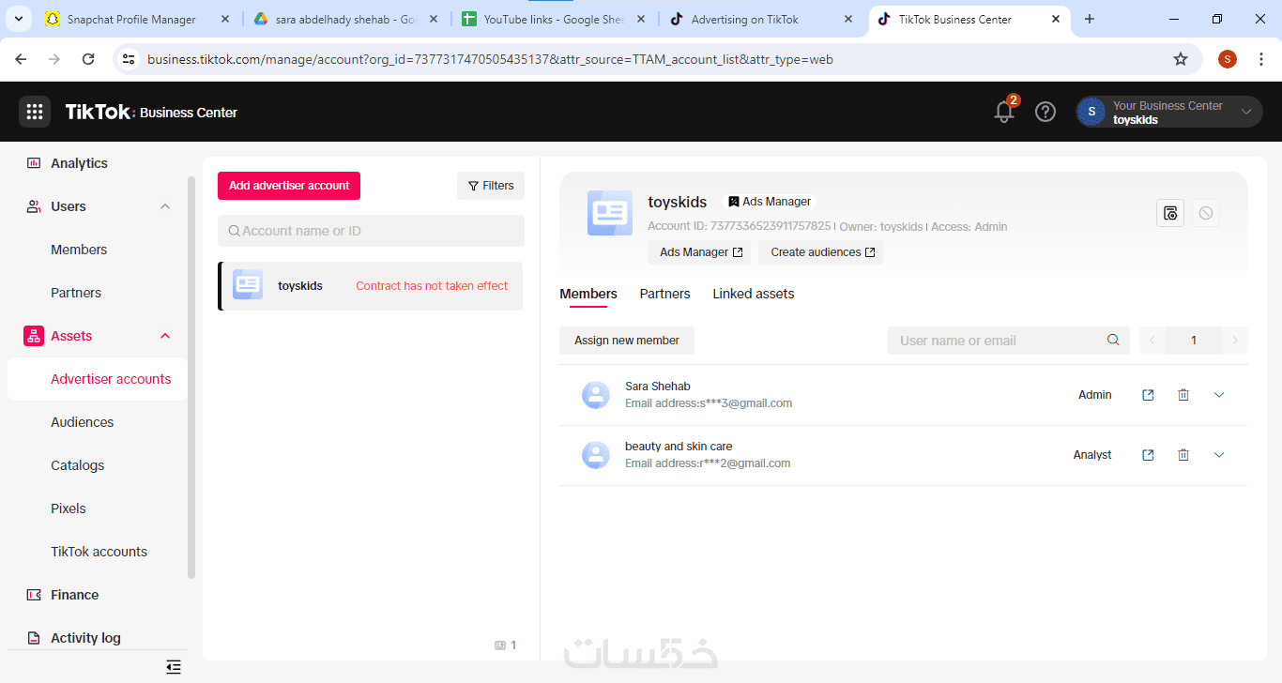Click the member search magnifier icon
Viewport: 1282px width, 683px height.
coord(1113,341)
